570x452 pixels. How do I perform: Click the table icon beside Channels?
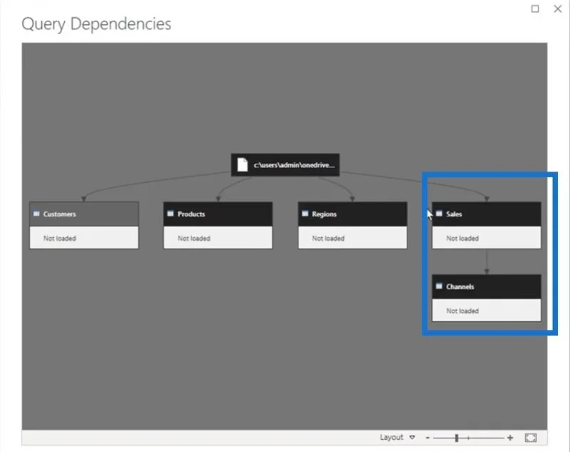(x=439, y=286)
